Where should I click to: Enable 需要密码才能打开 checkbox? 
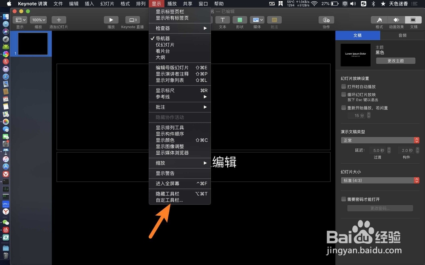tap(344, 199)
